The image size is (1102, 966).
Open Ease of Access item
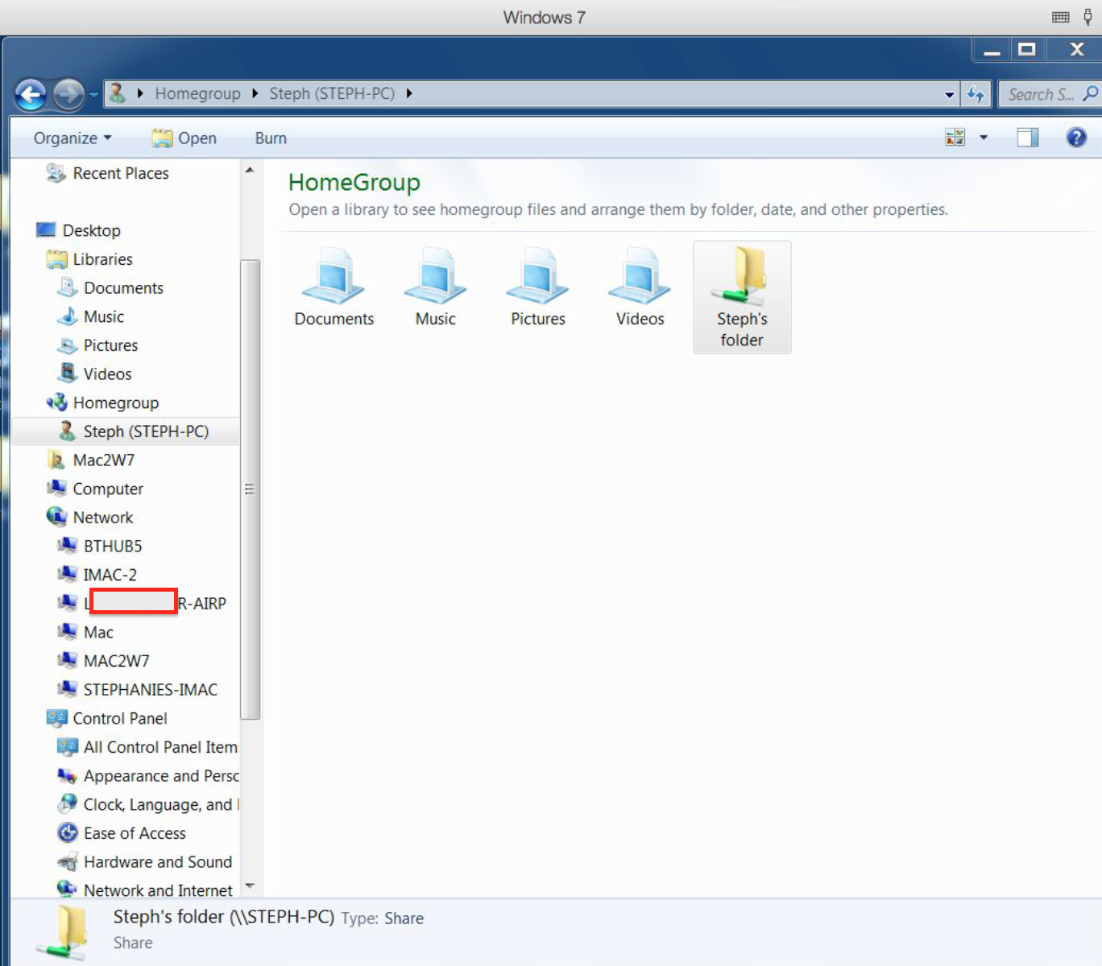coord(121,833)
